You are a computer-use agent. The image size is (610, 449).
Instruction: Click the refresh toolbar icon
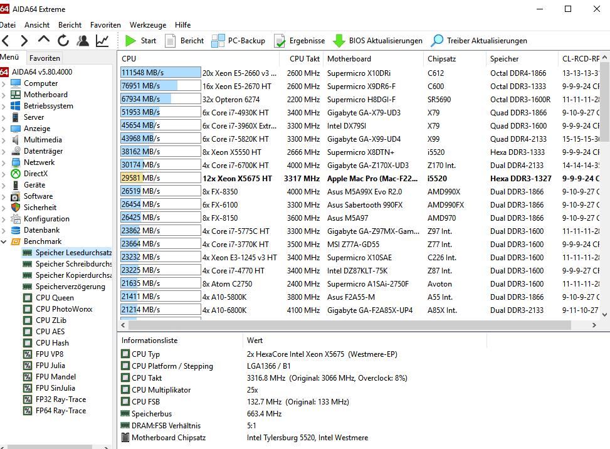click(63, 41)
